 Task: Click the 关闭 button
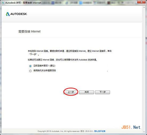click(87, 92)
